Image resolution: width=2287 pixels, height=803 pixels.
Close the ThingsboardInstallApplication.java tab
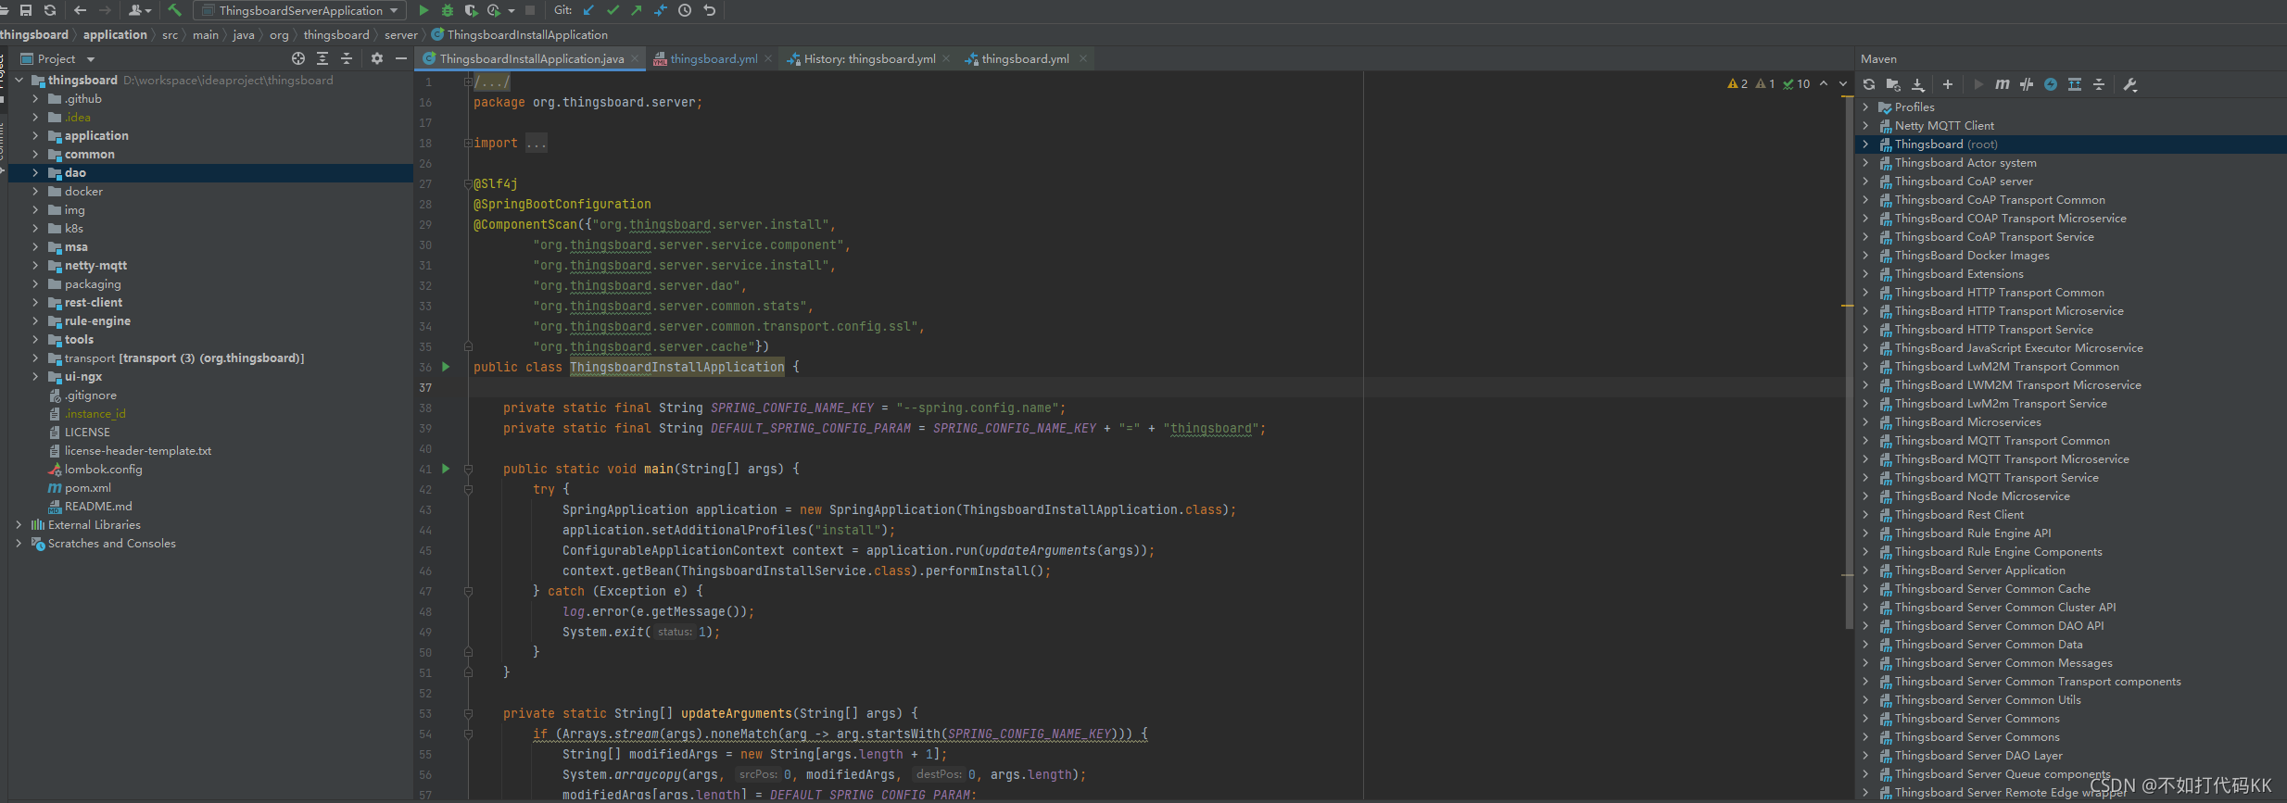pos(635,58)
